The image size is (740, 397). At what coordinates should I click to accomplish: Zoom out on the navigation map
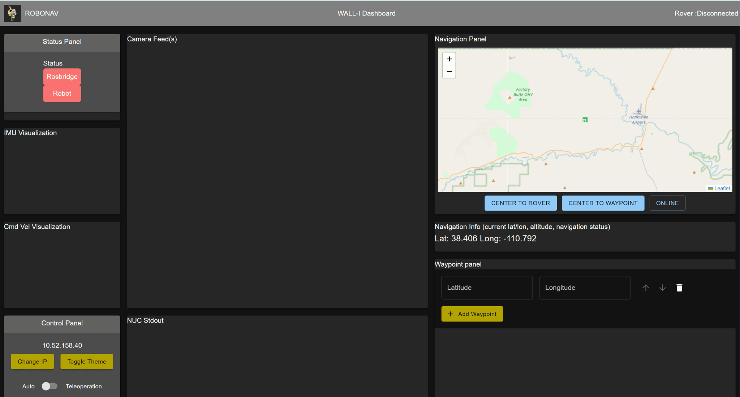[x=449, y=72]
